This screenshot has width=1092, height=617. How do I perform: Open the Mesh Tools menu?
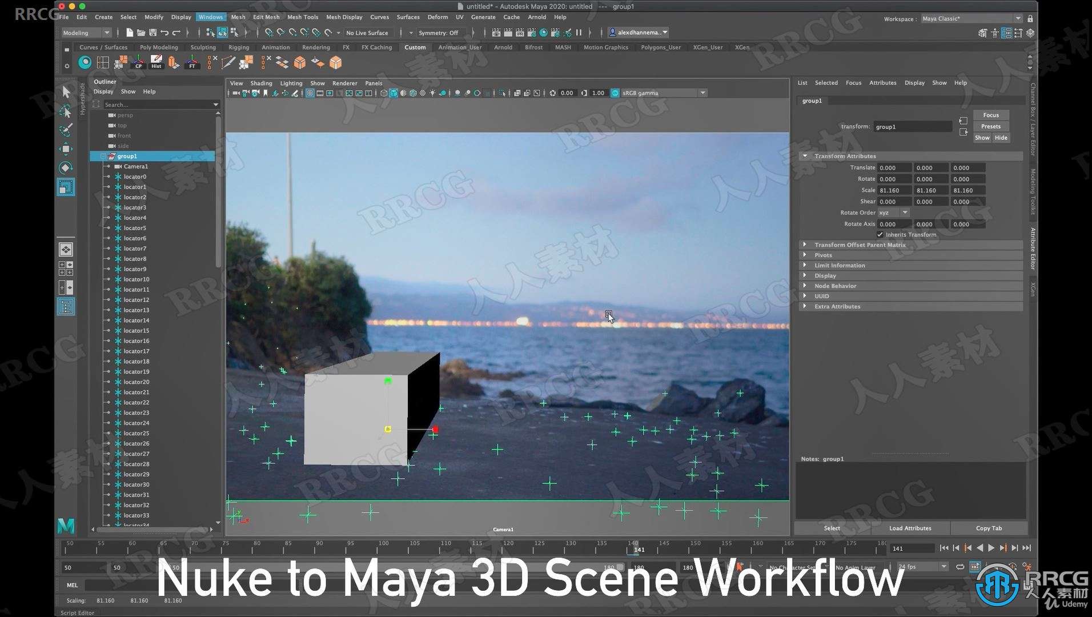click(302, 17)
